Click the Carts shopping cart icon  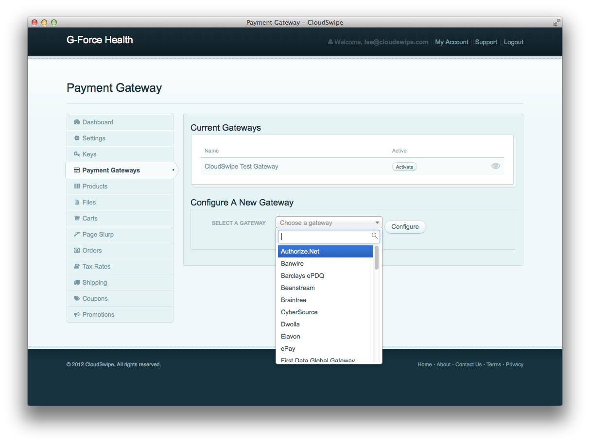77,218
